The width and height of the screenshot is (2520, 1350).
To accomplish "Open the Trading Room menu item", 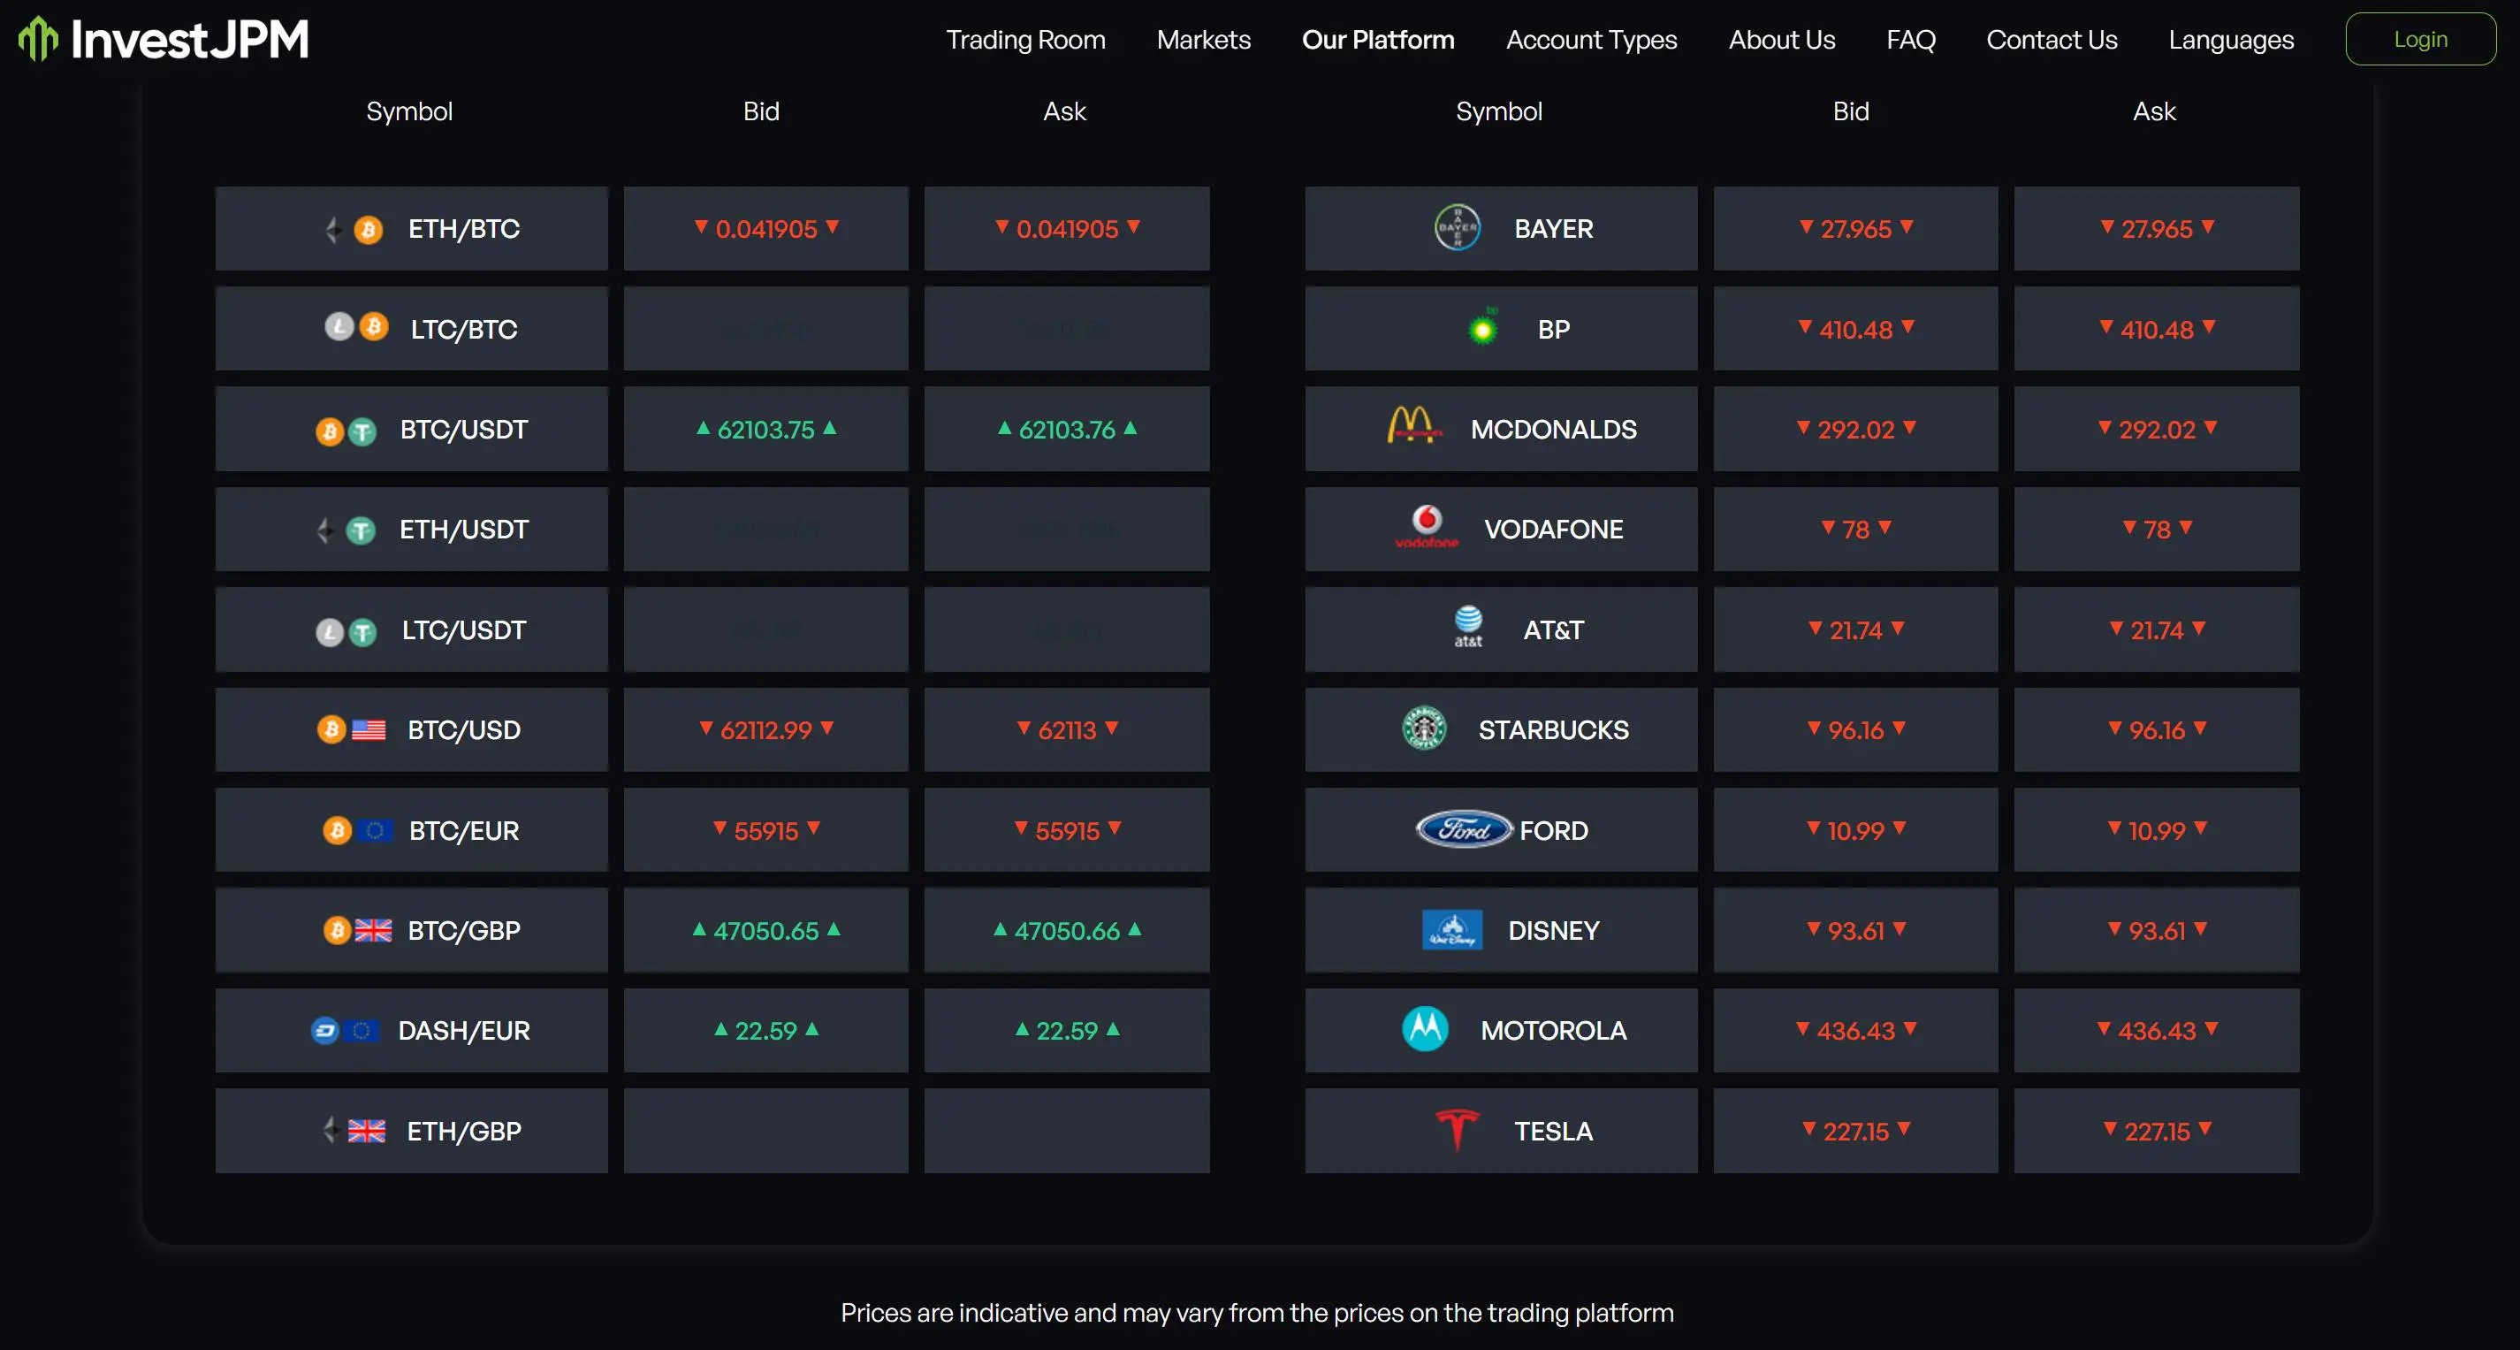I will (x=1025, y=39).
